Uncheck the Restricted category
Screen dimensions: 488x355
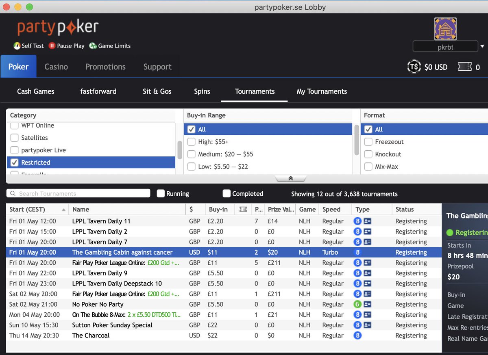pyautogui.click(x=14, y=162)
